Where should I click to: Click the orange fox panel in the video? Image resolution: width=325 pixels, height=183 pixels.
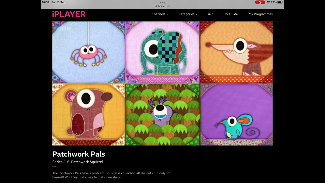(236, 52)
